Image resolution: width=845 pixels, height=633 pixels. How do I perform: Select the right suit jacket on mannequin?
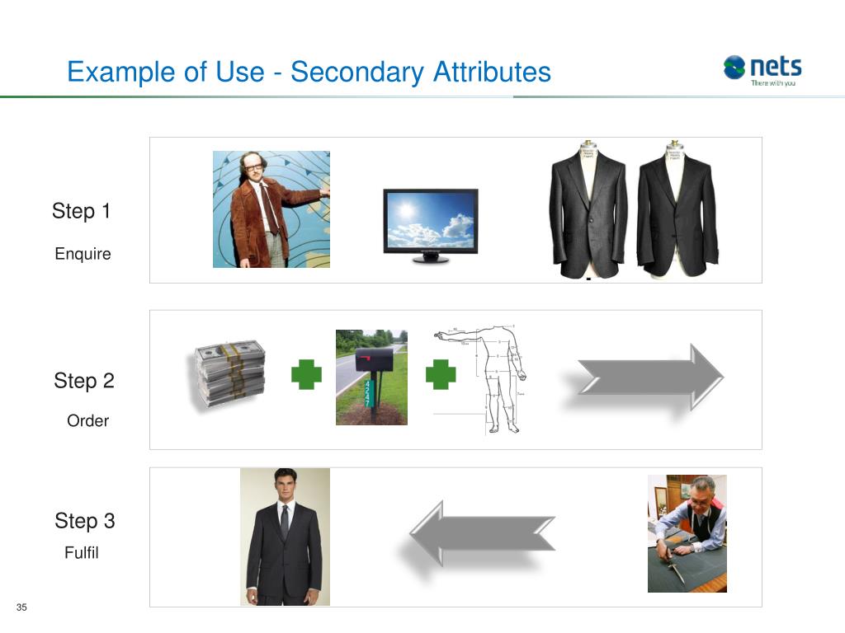click(677, 211)
